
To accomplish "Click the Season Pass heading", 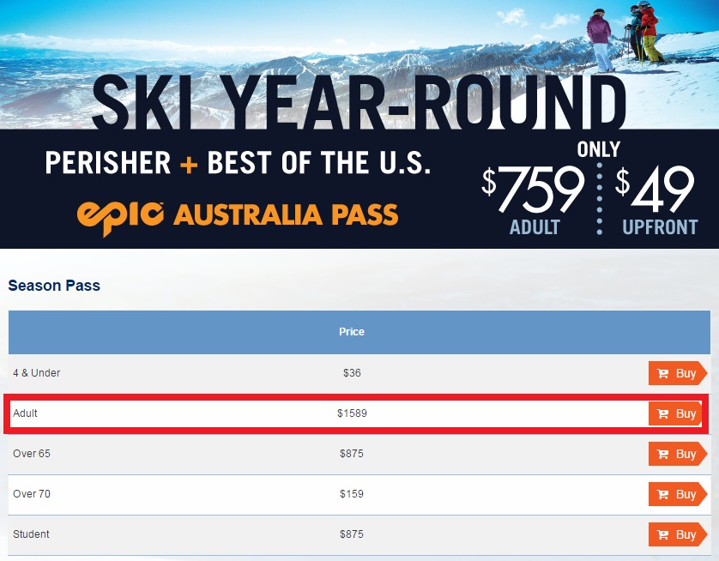I will pos(54,286).
